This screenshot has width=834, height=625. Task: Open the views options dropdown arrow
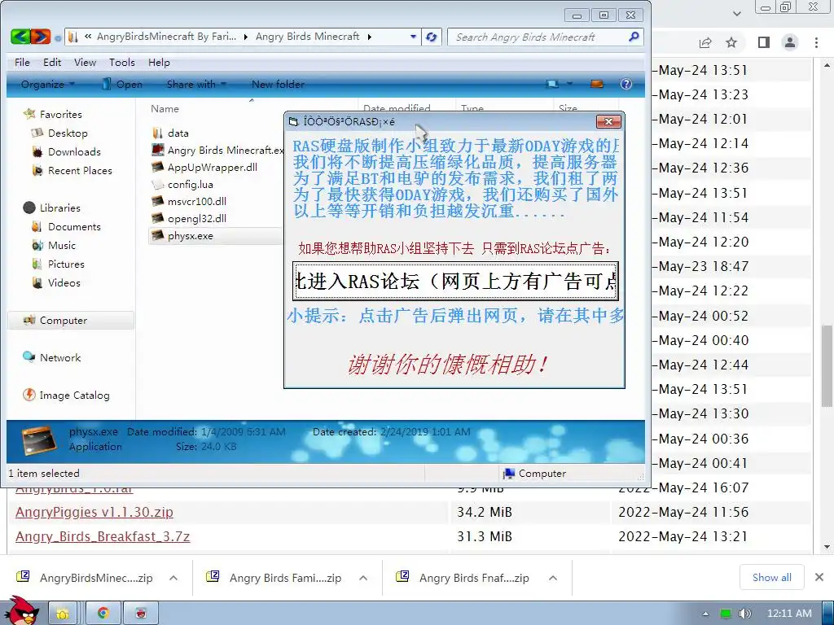pyautogui.click(x=569, y=84)
